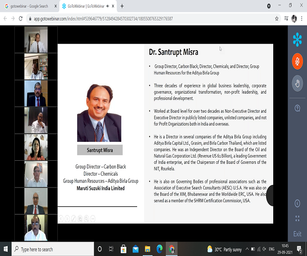
Task: Open Microsoft Edge from taskbar
Action: click(159, 249)
